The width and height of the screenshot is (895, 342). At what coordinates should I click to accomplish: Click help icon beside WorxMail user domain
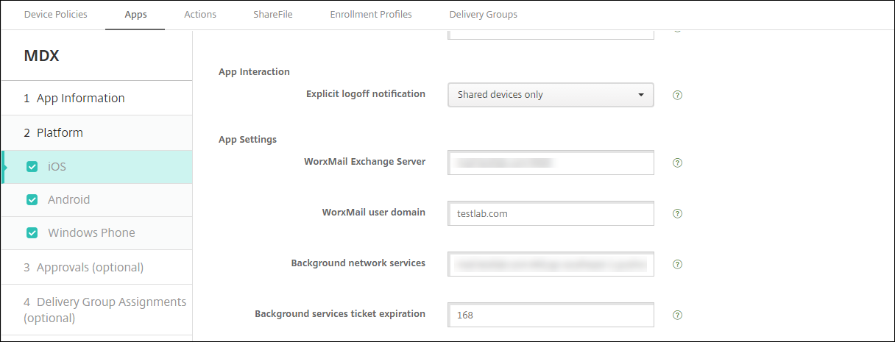pyautogui.click(x=678, y=214)
